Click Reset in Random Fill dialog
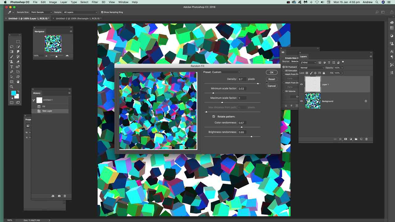Image resolution: width=395 pixels, height=222 pixels. pos(272,79)
